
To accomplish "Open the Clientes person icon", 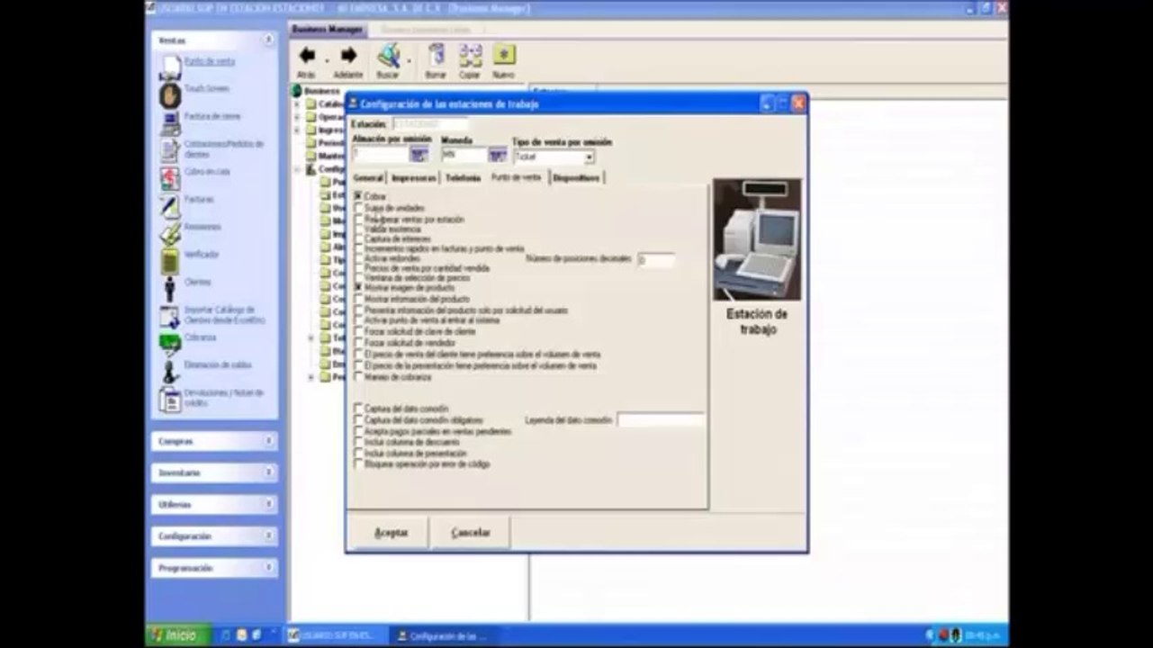I will coord(170,288).
